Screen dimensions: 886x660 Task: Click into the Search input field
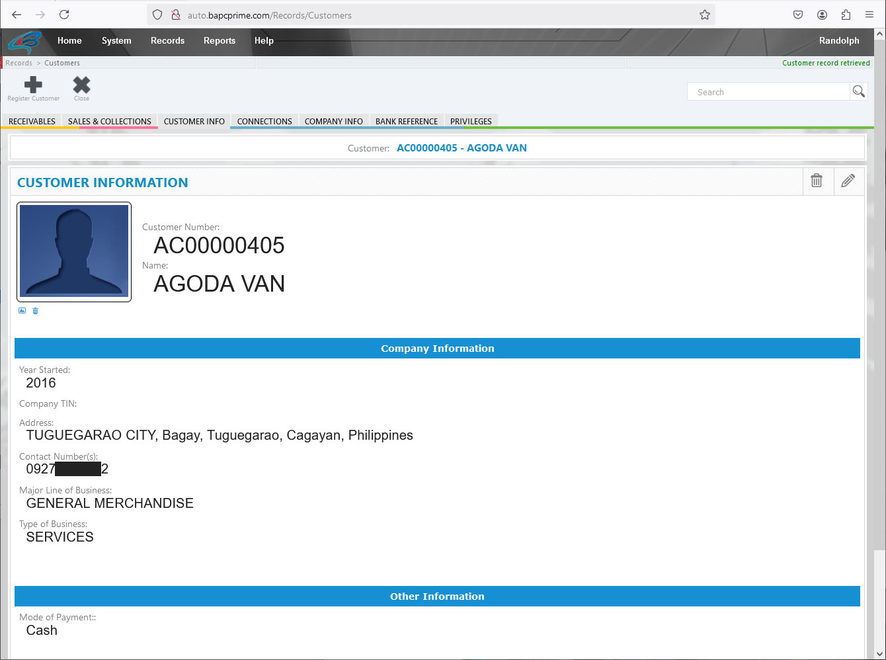pyautogui.click(x=768, y=92)
